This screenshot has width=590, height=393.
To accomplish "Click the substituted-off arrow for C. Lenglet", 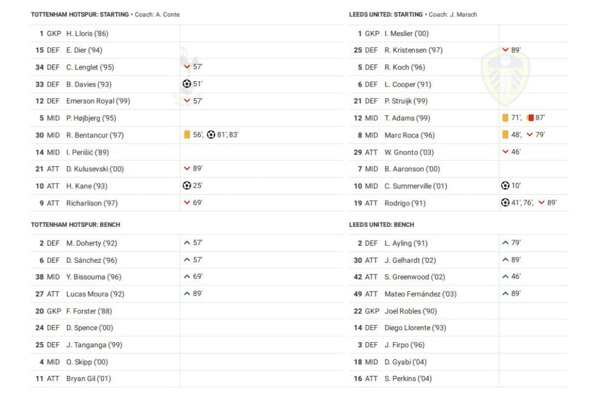I will pyautogui.click(x=187, y=67).
